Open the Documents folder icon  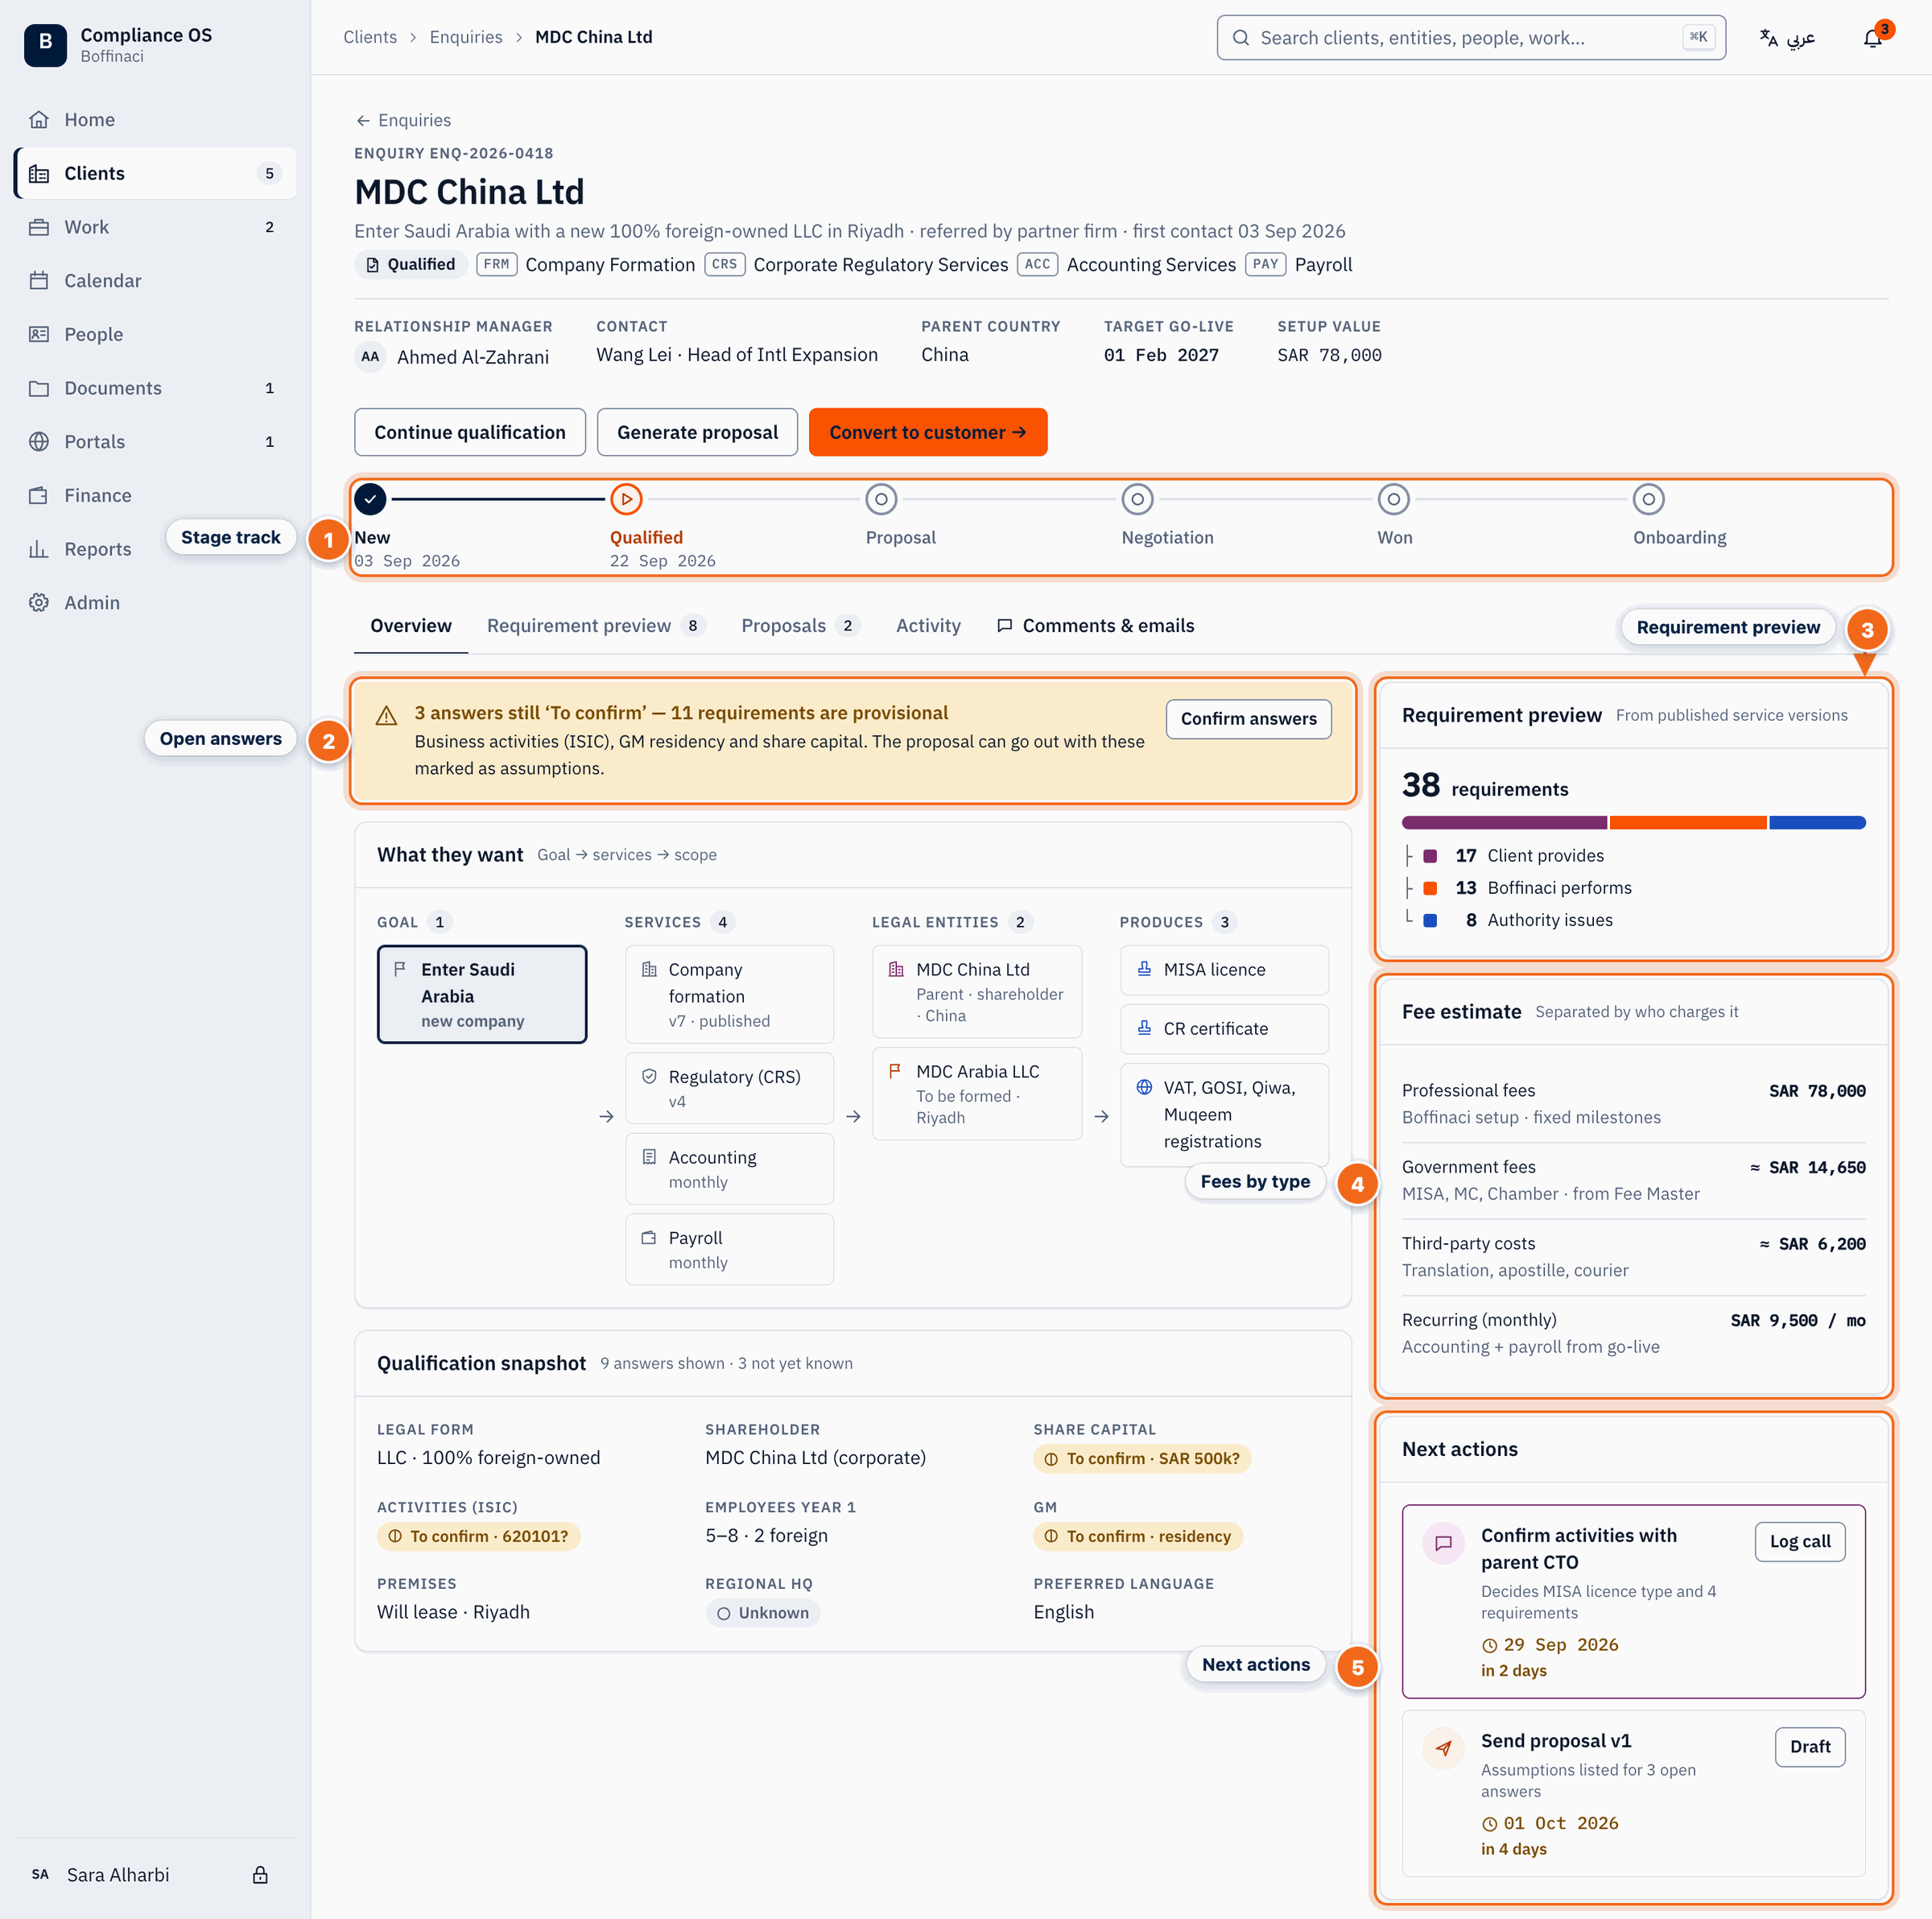(x=39, y=388)
